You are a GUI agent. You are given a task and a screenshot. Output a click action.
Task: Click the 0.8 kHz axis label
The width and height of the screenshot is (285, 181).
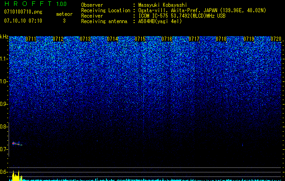(x=4, y=127)
